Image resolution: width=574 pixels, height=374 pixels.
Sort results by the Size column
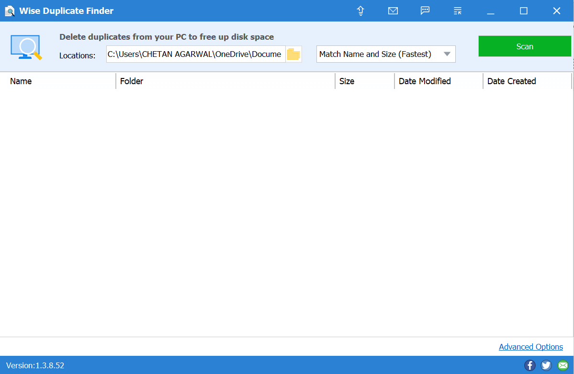click(x=347, y=81)
